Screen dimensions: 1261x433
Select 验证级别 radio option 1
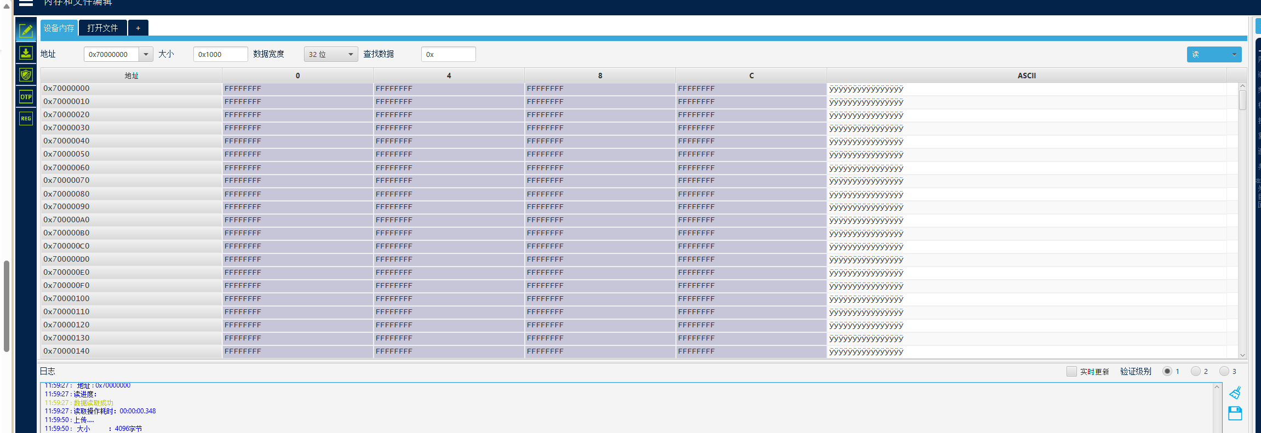[x=1167, y=371]
